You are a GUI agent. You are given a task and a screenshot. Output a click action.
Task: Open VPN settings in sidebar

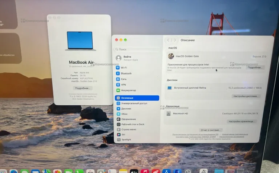[137, 85]
